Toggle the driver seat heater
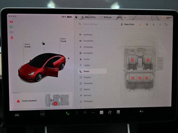178x133 pixels. [x=132, y=60]
